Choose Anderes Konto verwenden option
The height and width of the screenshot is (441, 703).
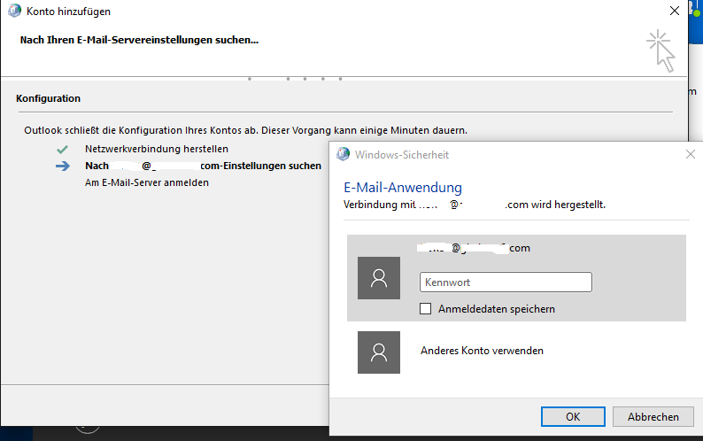click(482, 351)
